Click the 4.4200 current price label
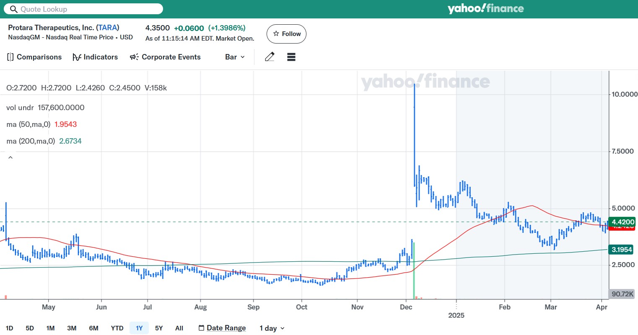638x335 pixels. click(623, 222)
